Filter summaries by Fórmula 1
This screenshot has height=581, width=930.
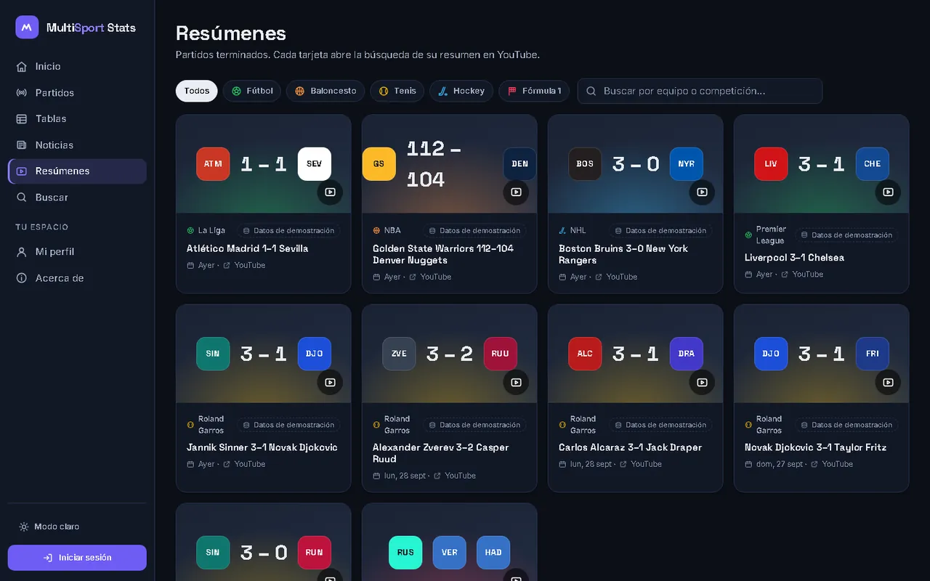[x=534, y=91]
